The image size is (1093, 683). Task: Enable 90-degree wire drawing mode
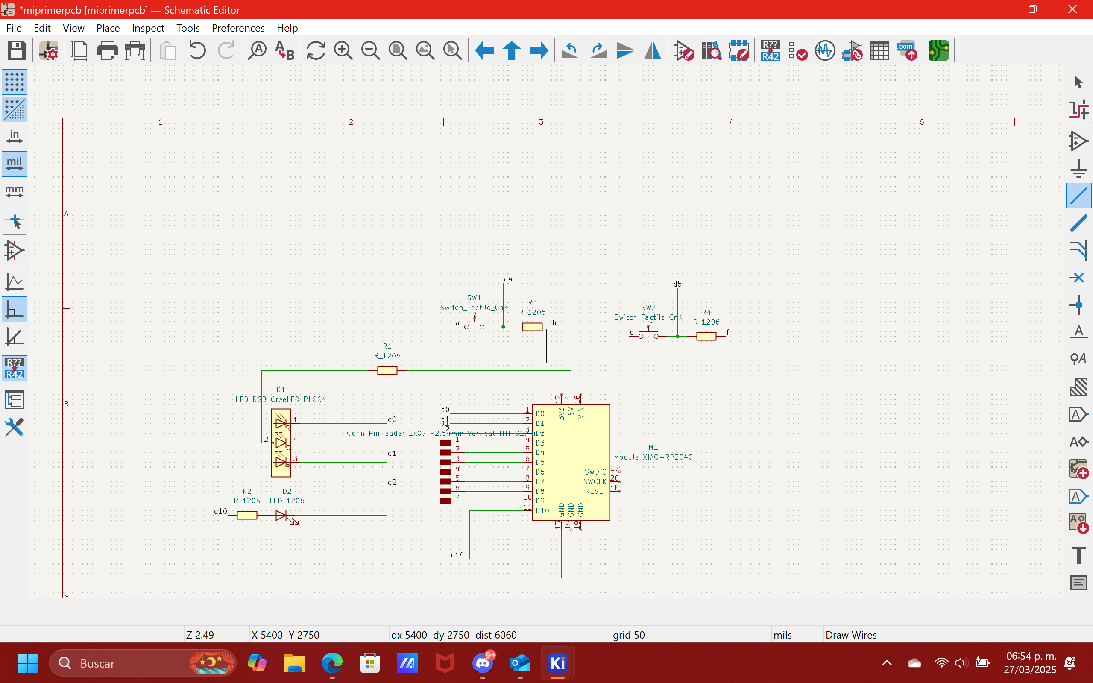pos(15,309)
